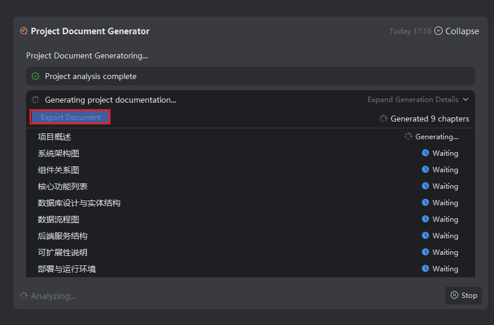Click the spinner next to Generated 9 chapters
Viewport: 494px width, 325px height.
pyautogui.click(x=383, y=119)
